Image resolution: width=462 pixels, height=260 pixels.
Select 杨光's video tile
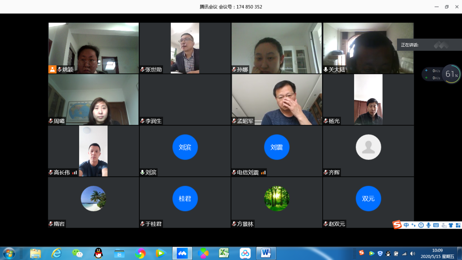pyautogui.click(x=368, y=100)
